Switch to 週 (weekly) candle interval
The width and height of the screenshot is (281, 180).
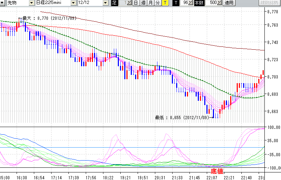tap(143, 3)
